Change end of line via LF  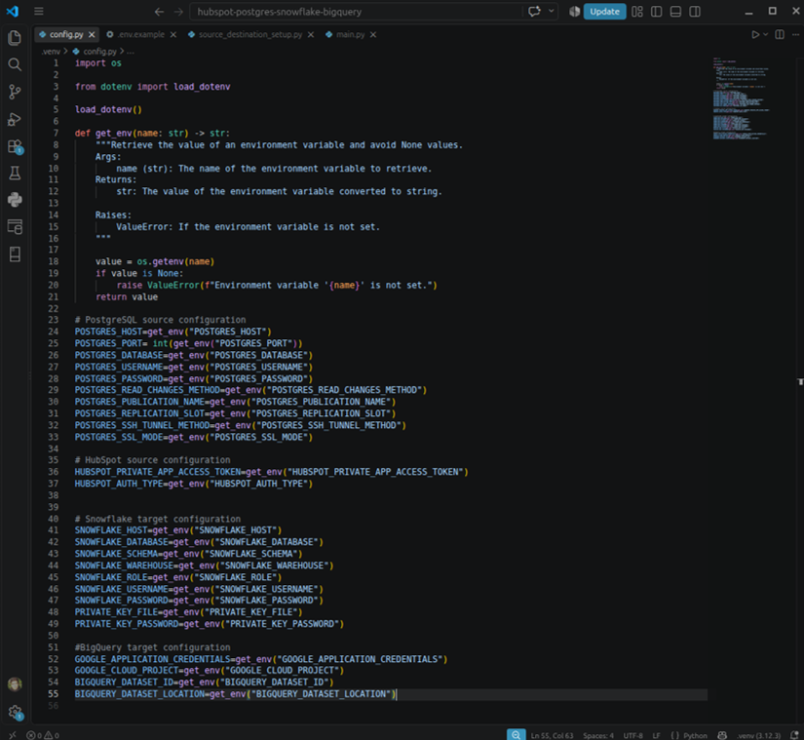pyautogui.click(x=656, y=735)
